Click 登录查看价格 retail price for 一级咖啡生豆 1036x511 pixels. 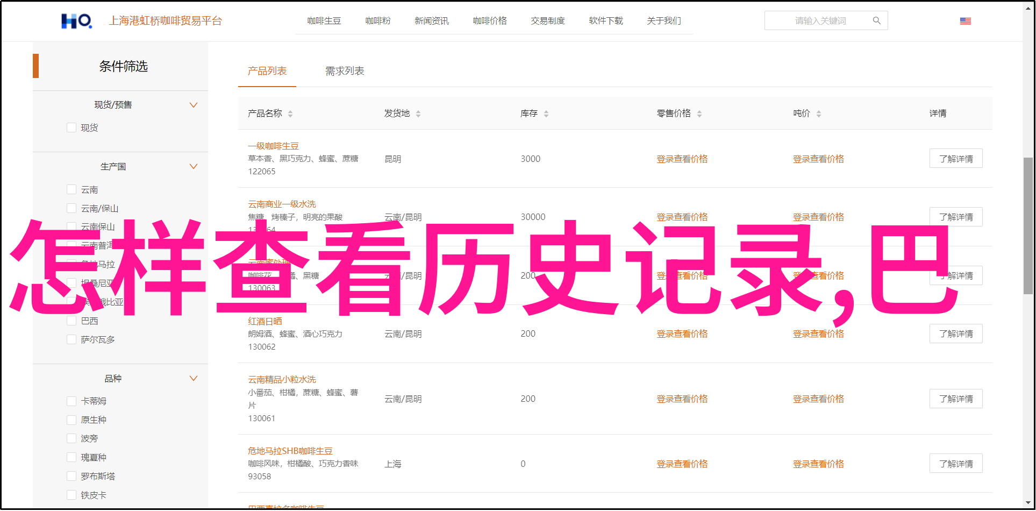pyautogui.click(x=682, y=159)
